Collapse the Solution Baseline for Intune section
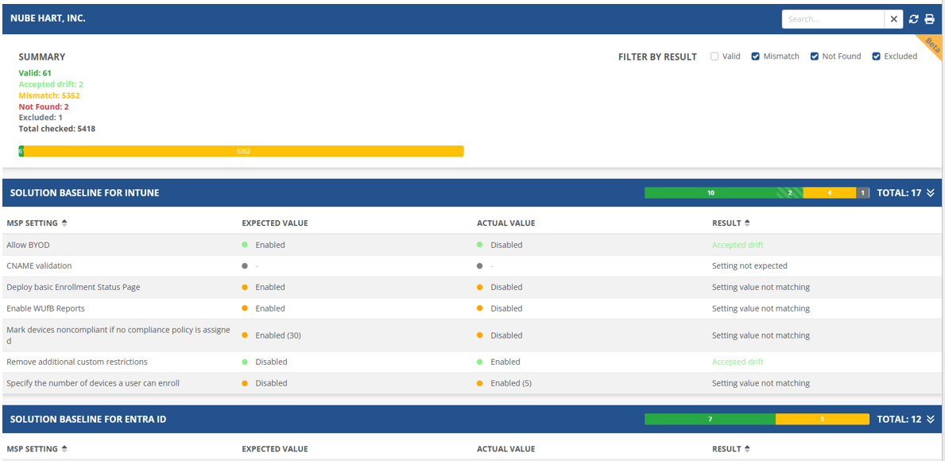This screenshot has width=945, height=461. pos(931,193)
